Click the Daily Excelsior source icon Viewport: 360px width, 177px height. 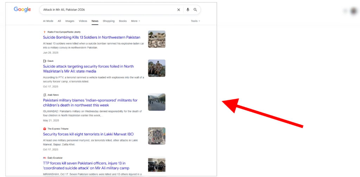[x=45, y=158]
